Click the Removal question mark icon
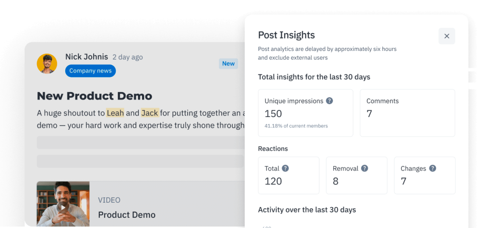Screen dimensions: 480x228 pos(364,168)
